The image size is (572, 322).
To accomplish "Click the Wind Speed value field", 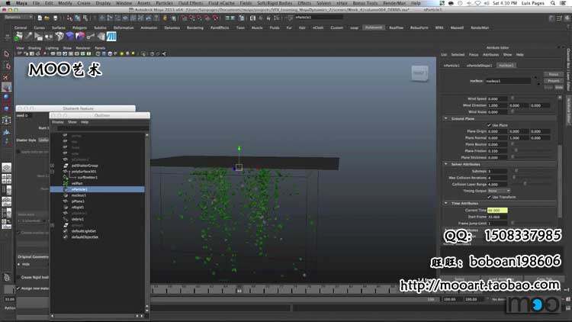I will [497, 98].
